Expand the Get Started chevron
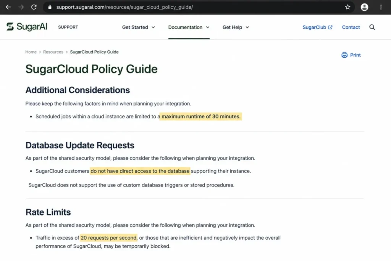Viewport: 391px width, 261px height. tap(153, 27)
